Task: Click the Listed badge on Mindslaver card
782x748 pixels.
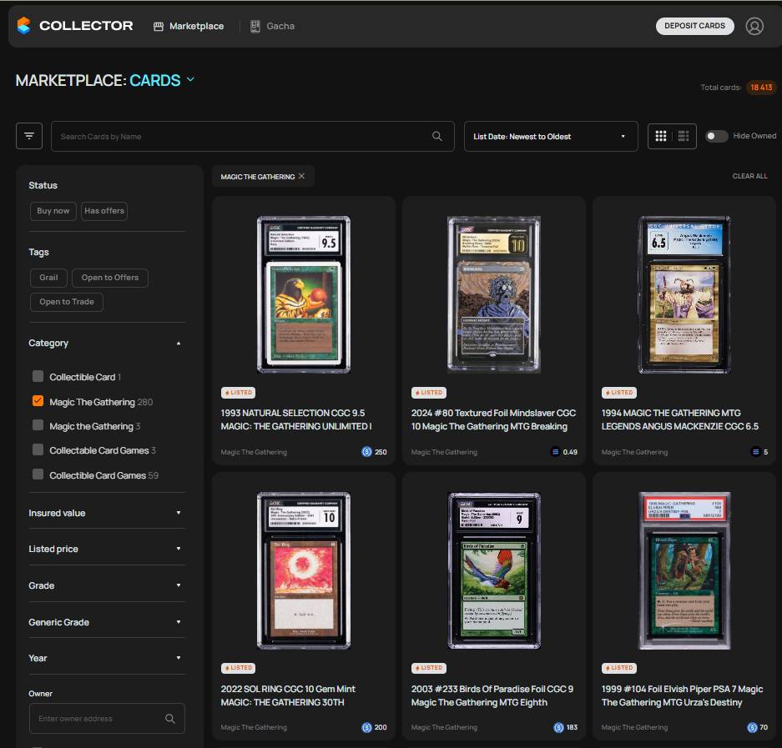Action: click(428, 392)
